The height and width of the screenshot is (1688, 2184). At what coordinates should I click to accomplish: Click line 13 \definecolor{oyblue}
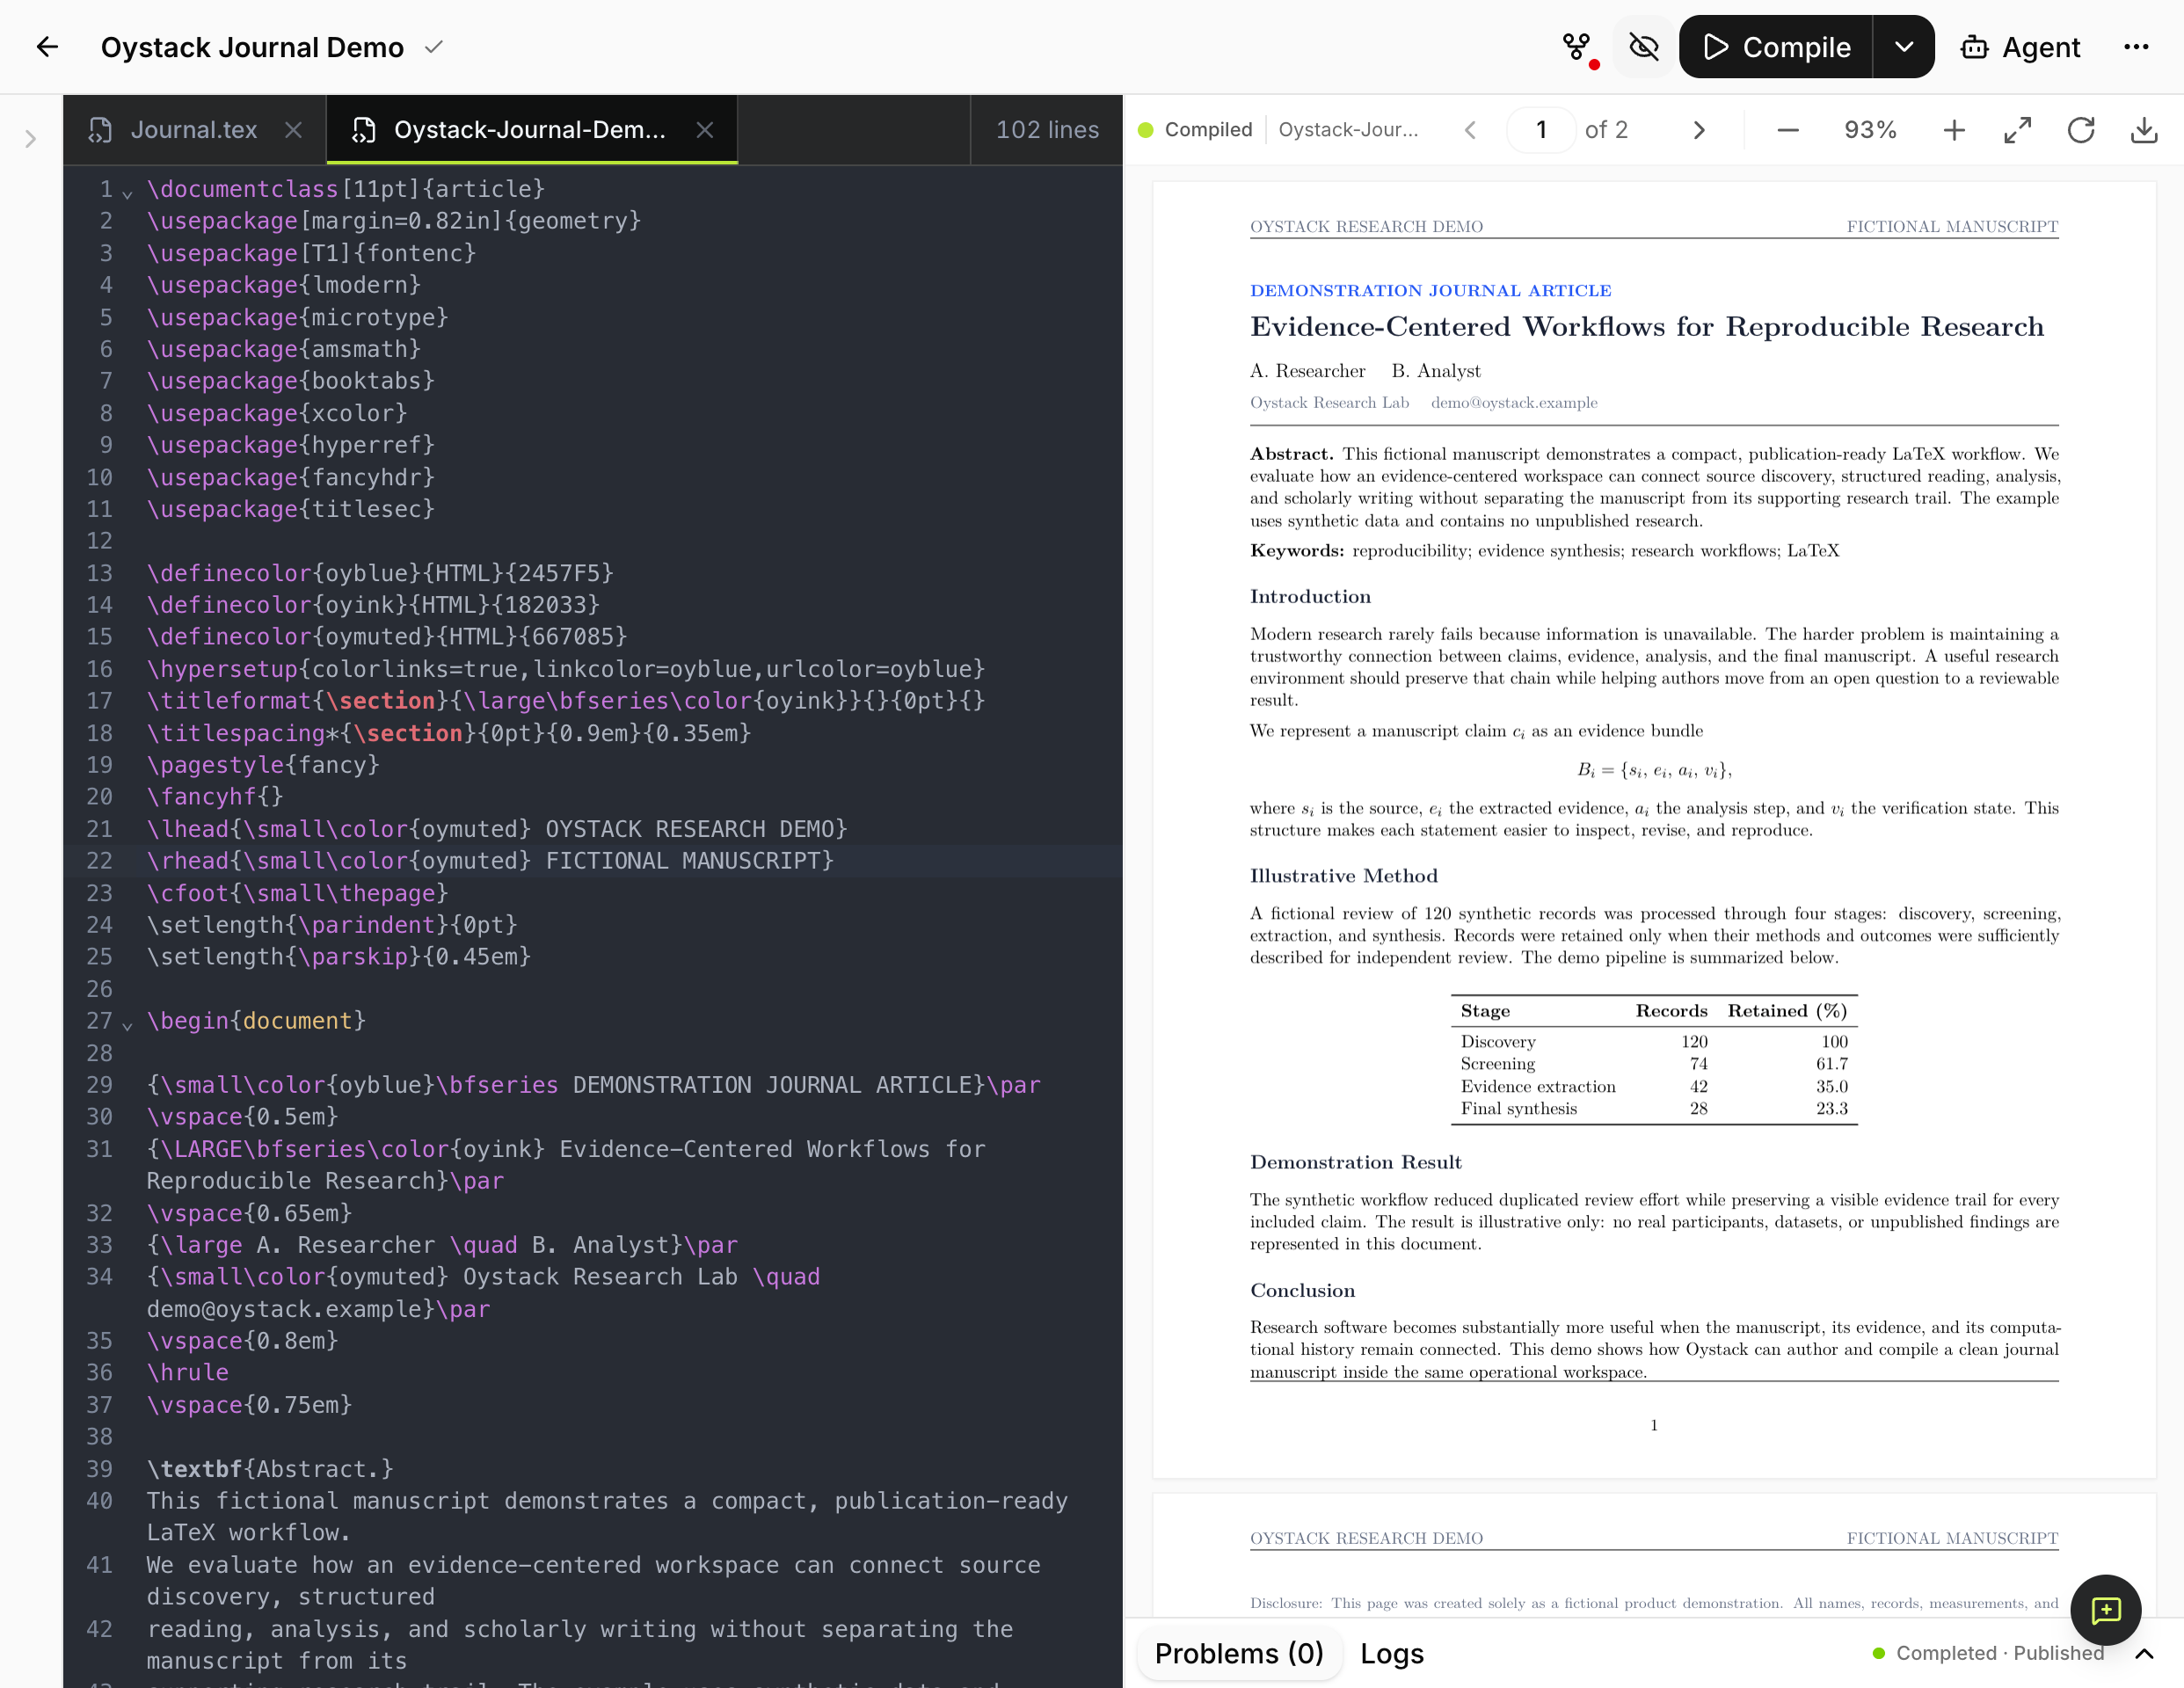click(380, 573)
